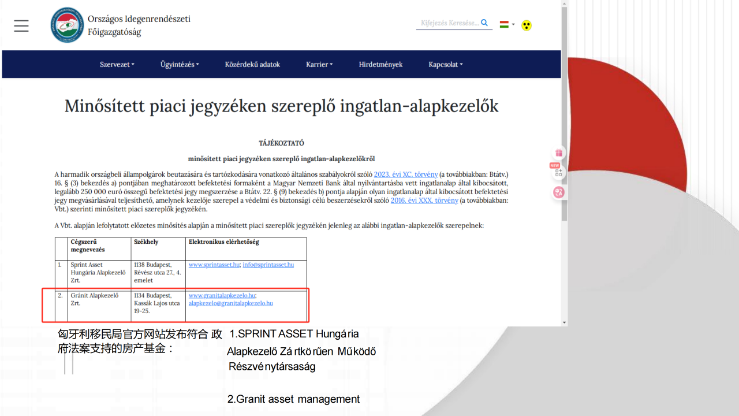Click the apps grid icon marked NEW

558,172
